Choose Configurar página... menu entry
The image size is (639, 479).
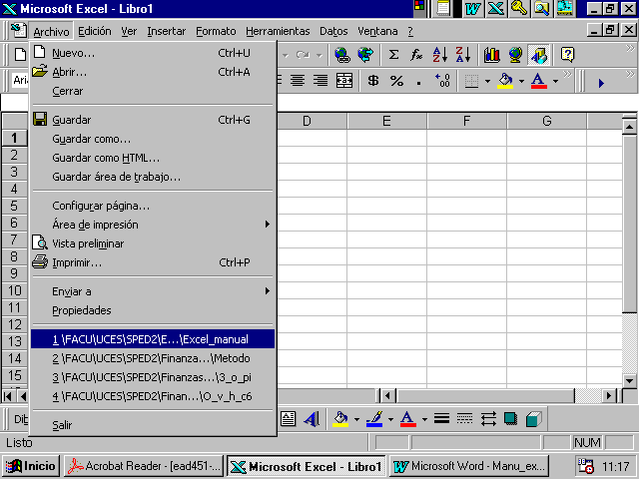coord(153,206)
